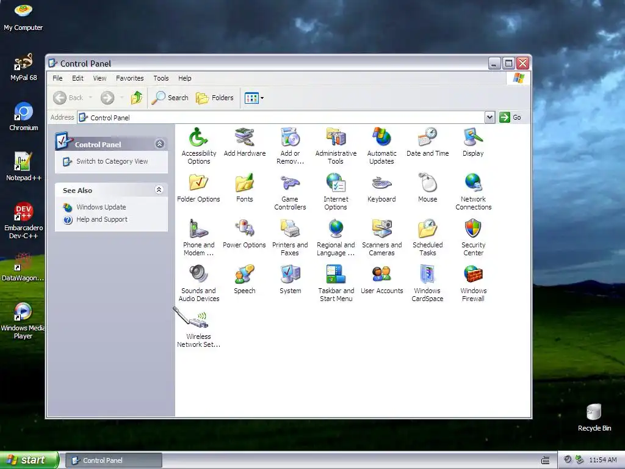Viewport: 625px width, 469px height.
Task: Select the Internet Options icon
Action: click(x=336, y=192)
